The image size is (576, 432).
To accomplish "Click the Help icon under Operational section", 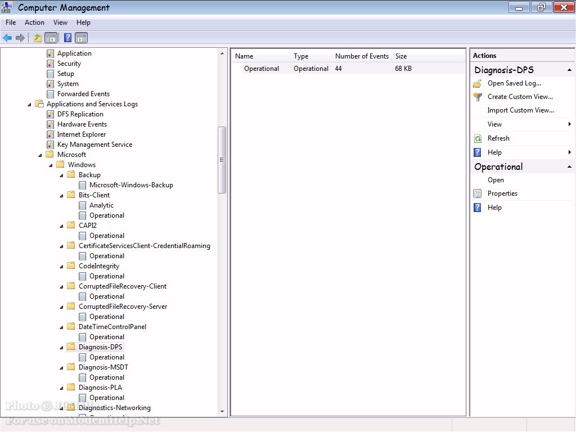I will pos(478,208).
